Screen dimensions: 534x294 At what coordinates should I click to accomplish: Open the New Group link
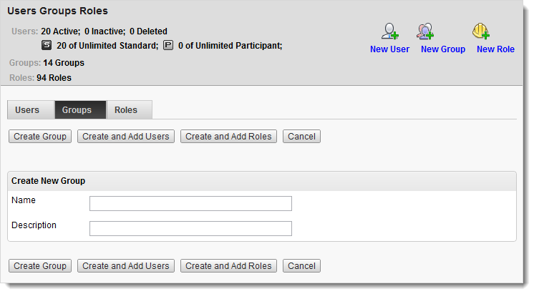443,49
